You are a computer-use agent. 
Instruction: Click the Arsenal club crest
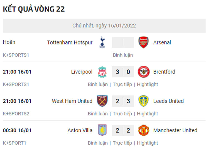click(x=144, y=43)
